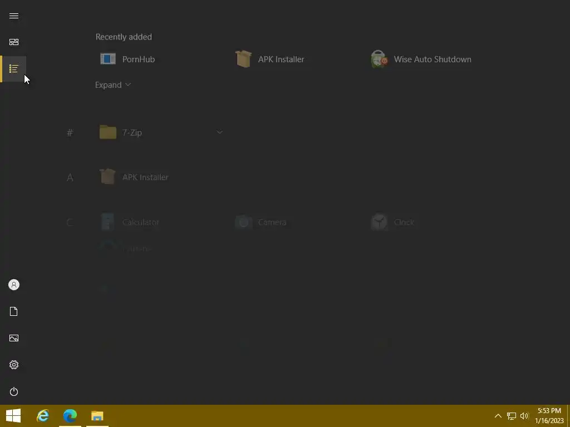Jump to the C letter index
The height and width of the screenshot is (427, 570).
tap(70, 222)
